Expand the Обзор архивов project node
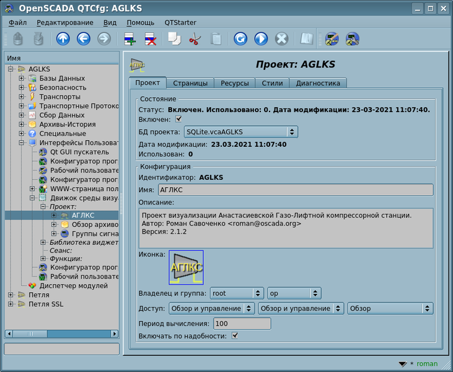 [x=54, y=224]
